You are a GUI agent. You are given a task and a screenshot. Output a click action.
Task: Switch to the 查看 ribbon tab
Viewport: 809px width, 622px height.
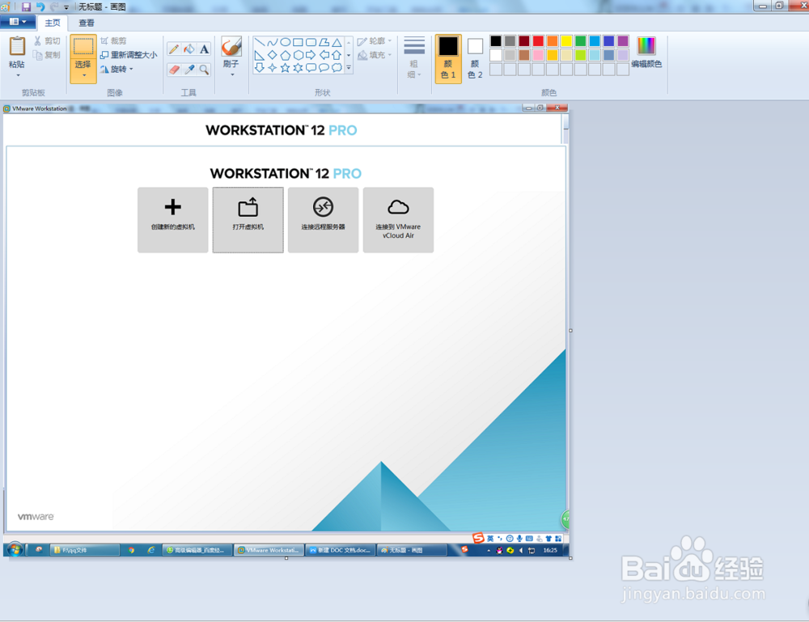click(x=87, y=23)
